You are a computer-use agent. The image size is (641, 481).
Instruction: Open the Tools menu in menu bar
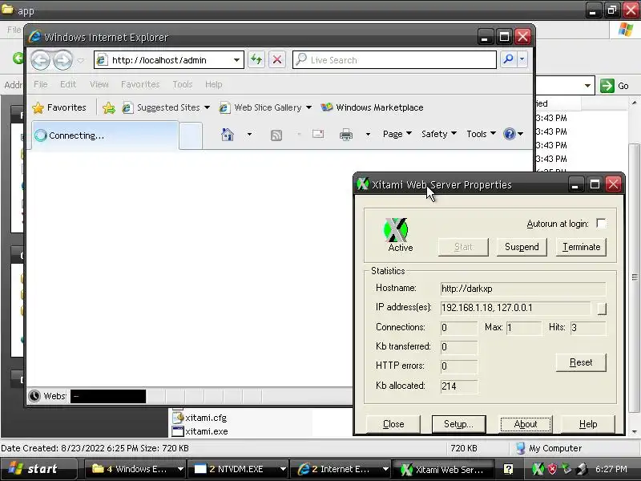click(x=183, y=84)
